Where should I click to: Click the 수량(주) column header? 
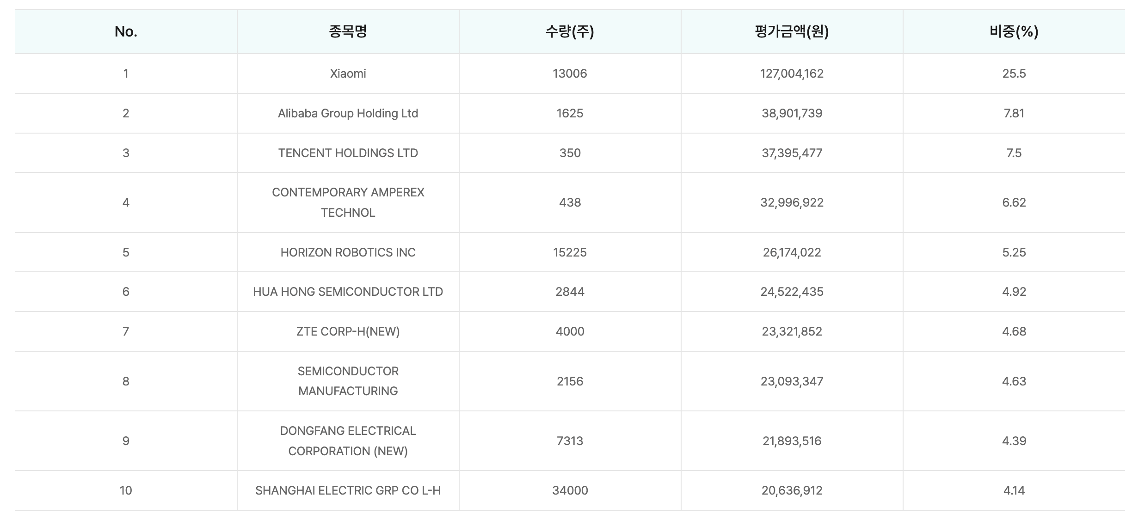point(570,31)
